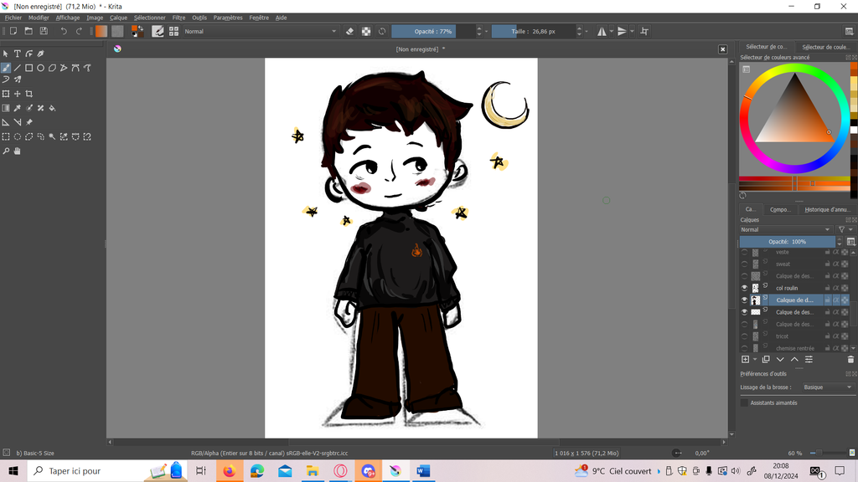Enable the Assistants aimantés checkbox
The image size is (858, 482).
coord(744,403)
